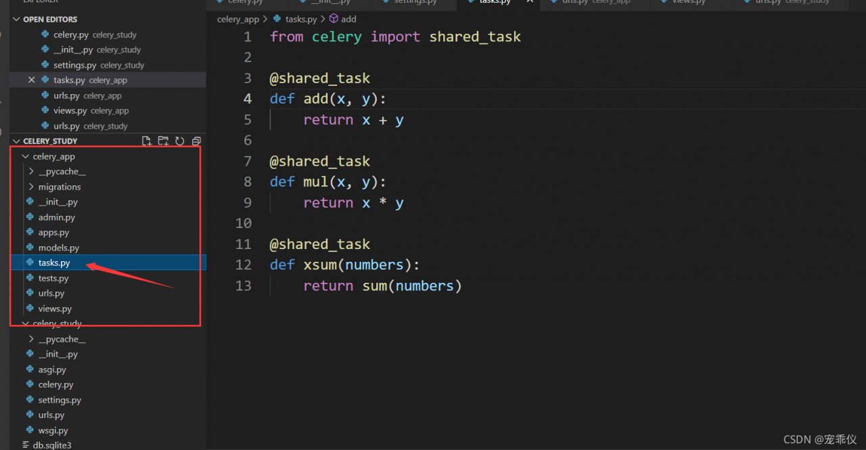Click the New Folder icon in explorer

click(163, 141)
